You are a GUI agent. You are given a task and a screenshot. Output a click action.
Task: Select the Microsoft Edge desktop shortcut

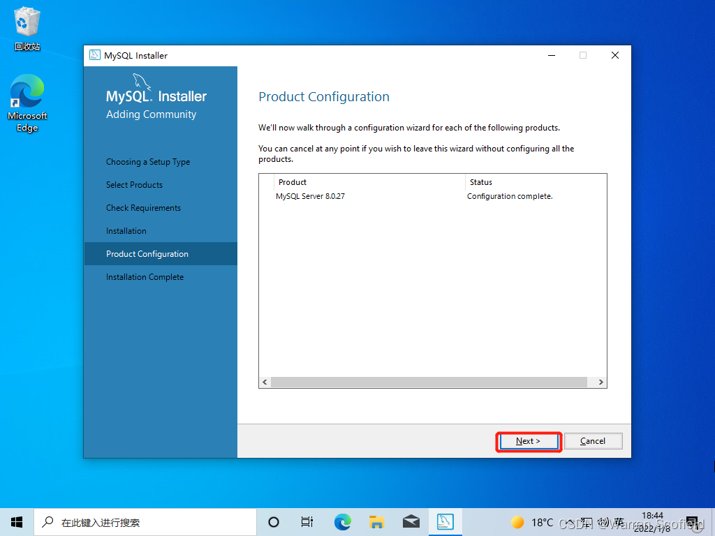tap(27, 103)
